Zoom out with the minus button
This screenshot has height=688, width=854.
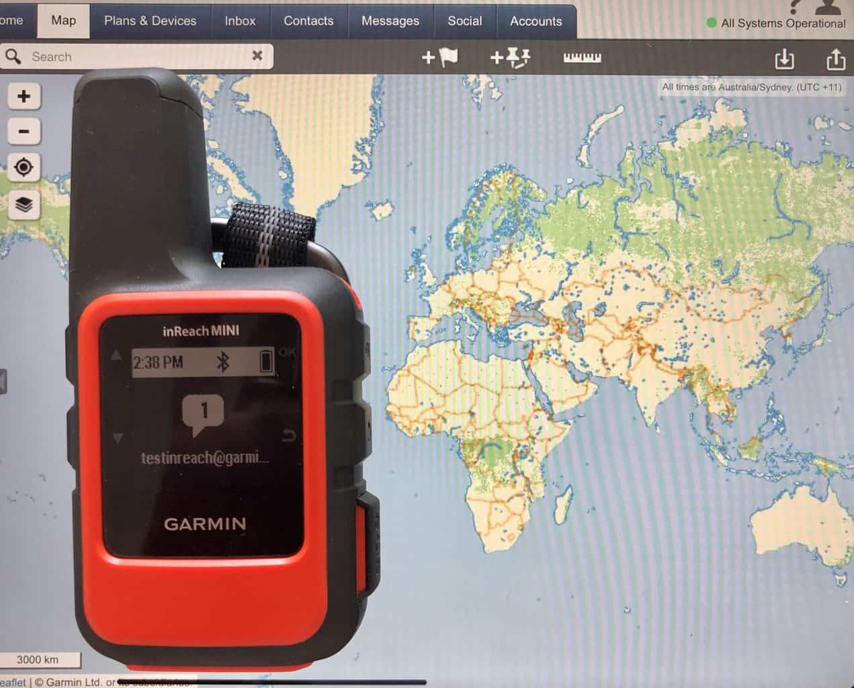24,131
